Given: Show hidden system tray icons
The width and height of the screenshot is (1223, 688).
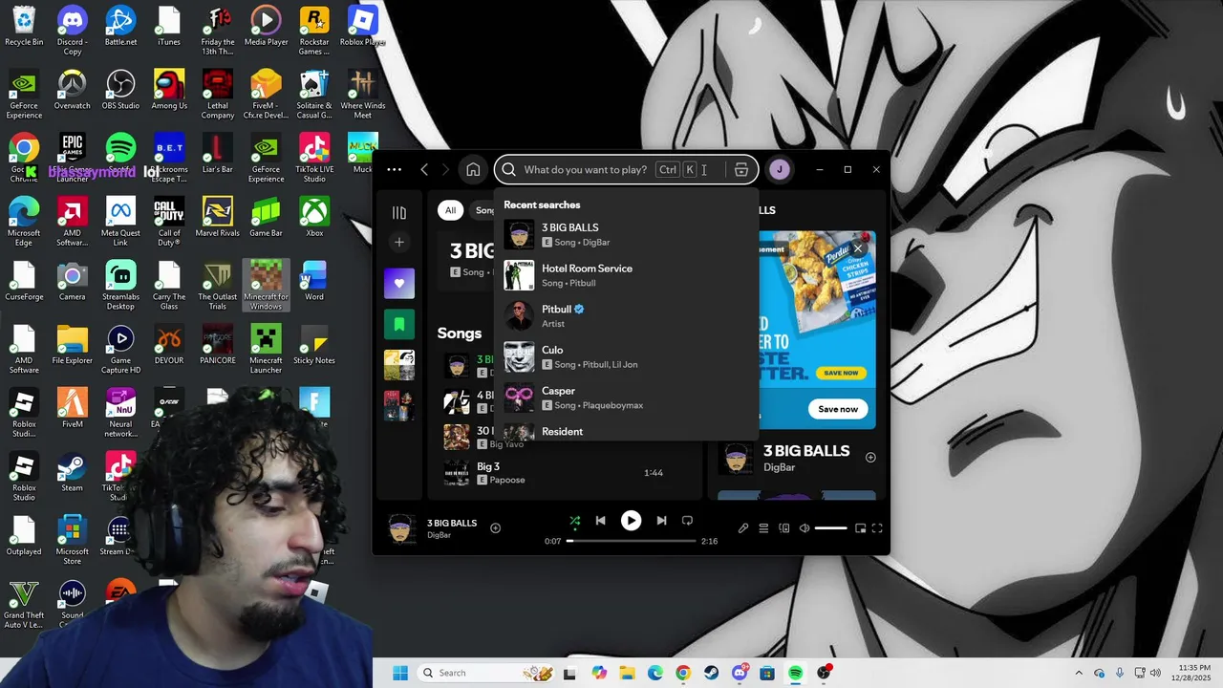Looking at the screenshot, I should pos(1079,673).
